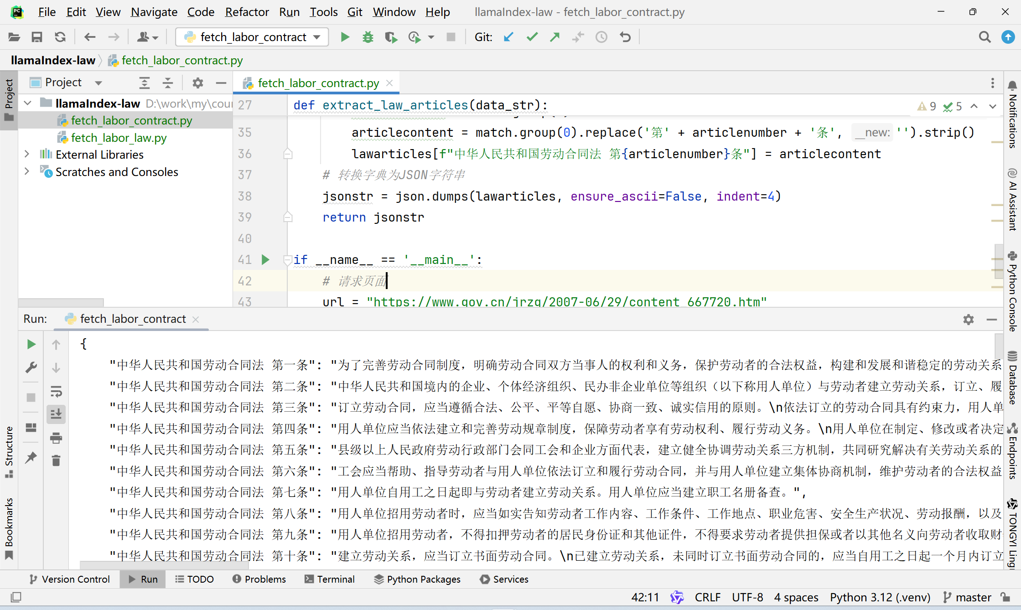Toggle scroll to end in Run console
Screen dimensions: 1021x610
click(x=56, y=414)
